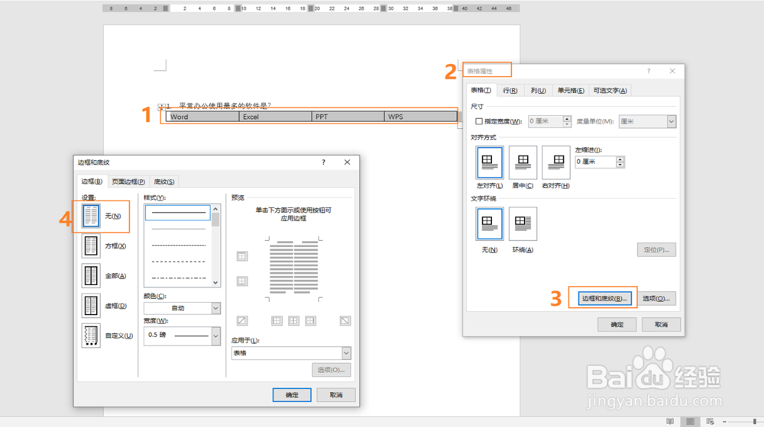This screenshot has height=427, width=764.
Task: Open the measure unit (度量单位) dropdown
Action: (672, 121)
